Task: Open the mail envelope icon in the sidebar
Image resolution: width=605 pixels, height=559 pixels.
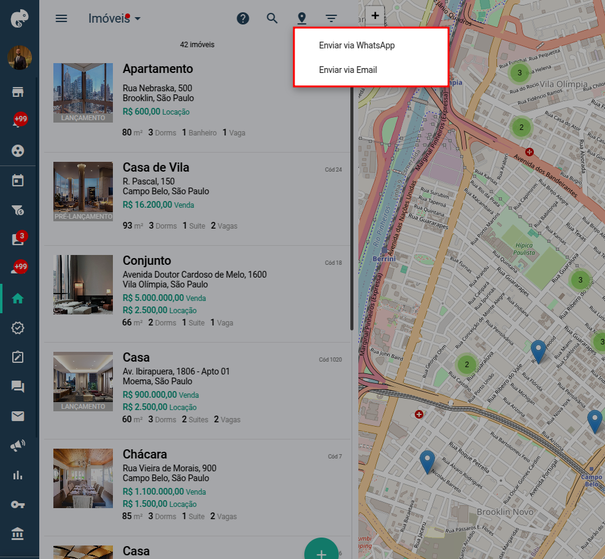Action: [18, 416]
